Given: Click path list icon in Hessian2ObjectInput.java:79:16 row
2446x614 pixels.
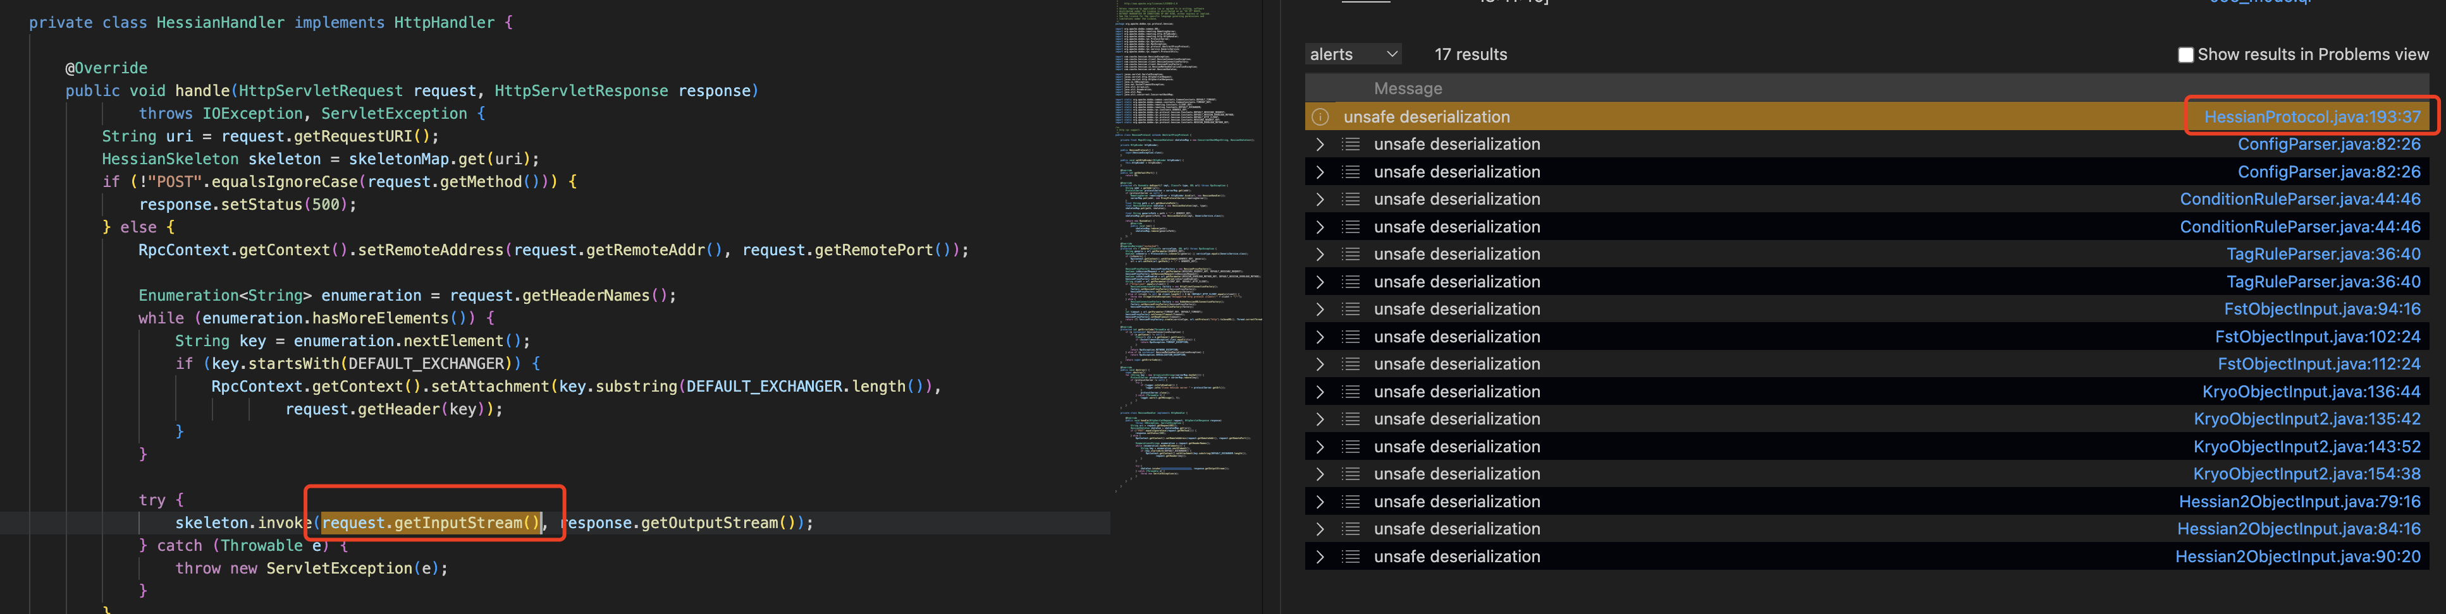Looking at the screenshot, I should click(1351, 502).
